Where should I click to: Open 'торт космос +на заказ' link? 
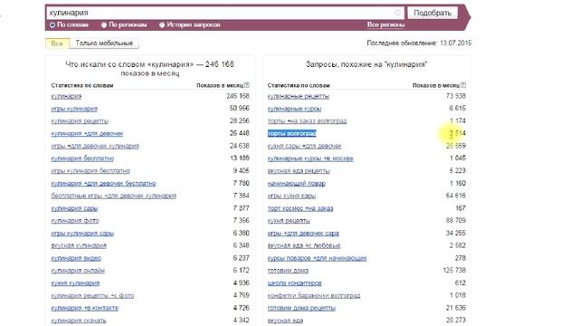(300, 208)
